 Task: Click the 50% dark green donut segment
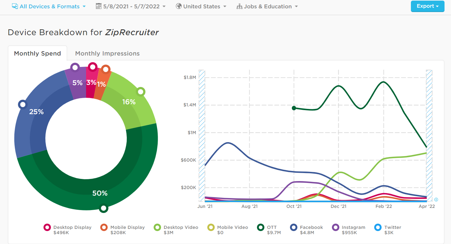[100, 194]
